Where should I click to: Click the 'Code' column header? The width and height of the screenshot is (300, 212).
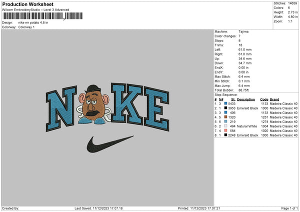tap(264, 99)
